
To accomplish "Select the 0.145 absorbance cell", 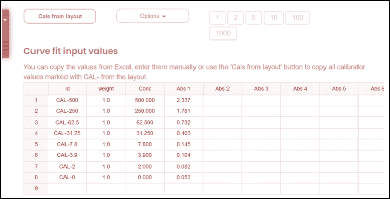I will click(x=183, y=144).
